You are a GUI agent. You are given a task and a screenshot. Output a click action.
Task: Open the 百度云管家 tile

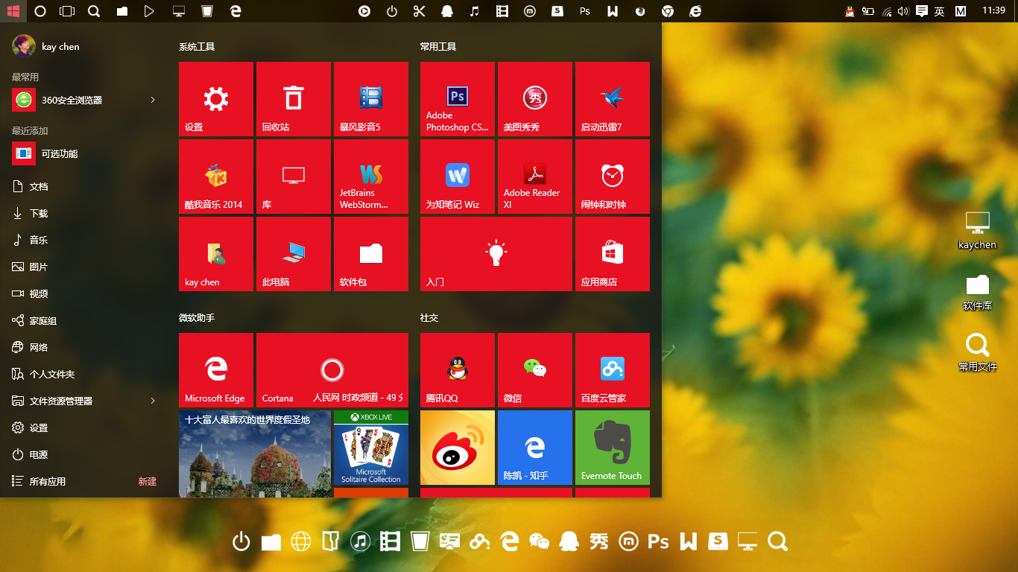tap(613, 370)
